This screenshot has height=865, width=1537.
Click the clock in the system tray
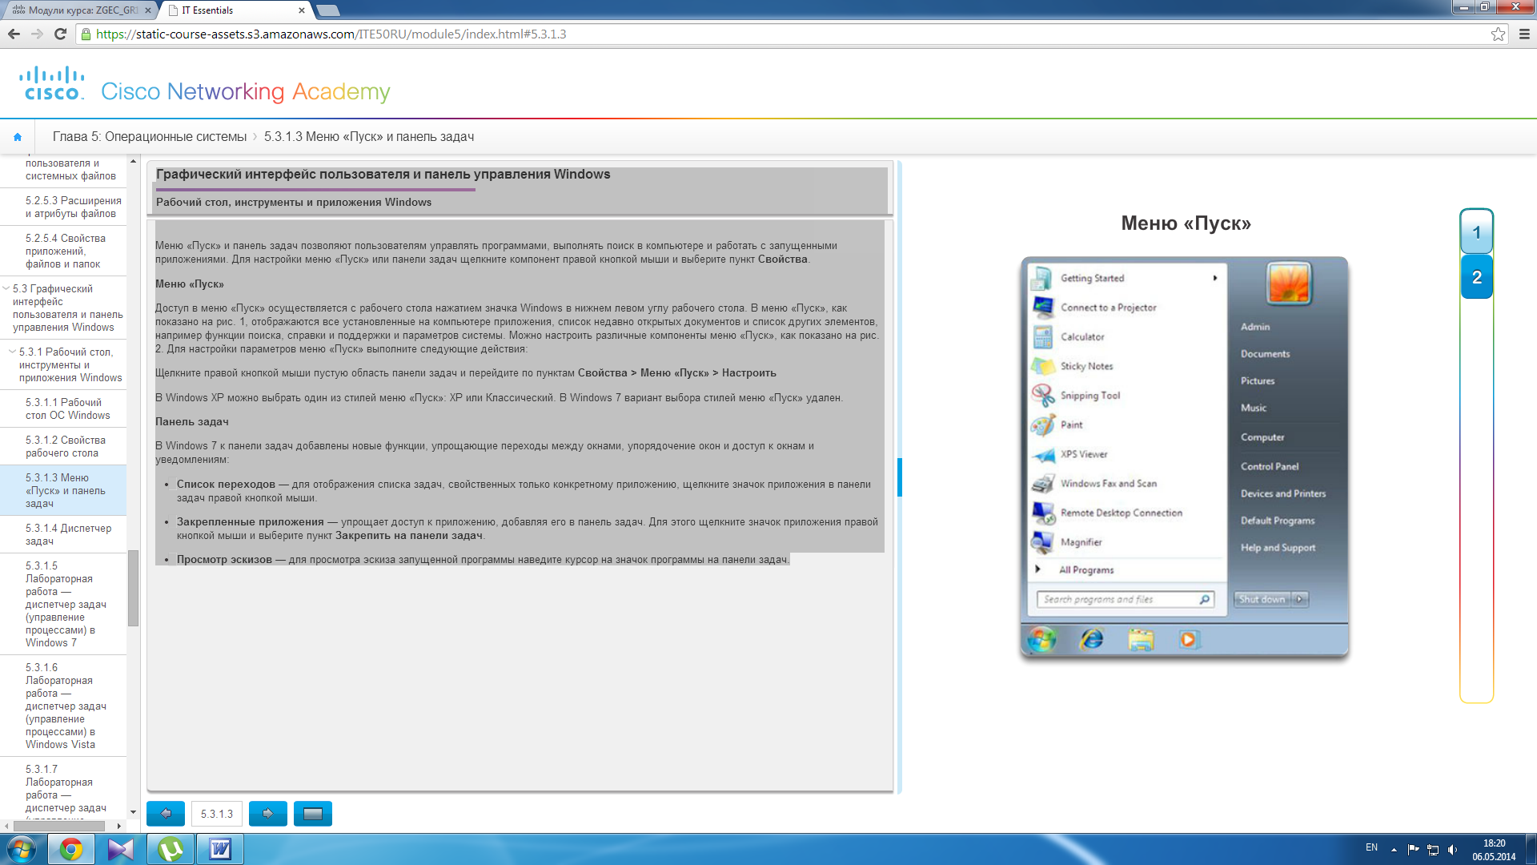coord(1494,850)
